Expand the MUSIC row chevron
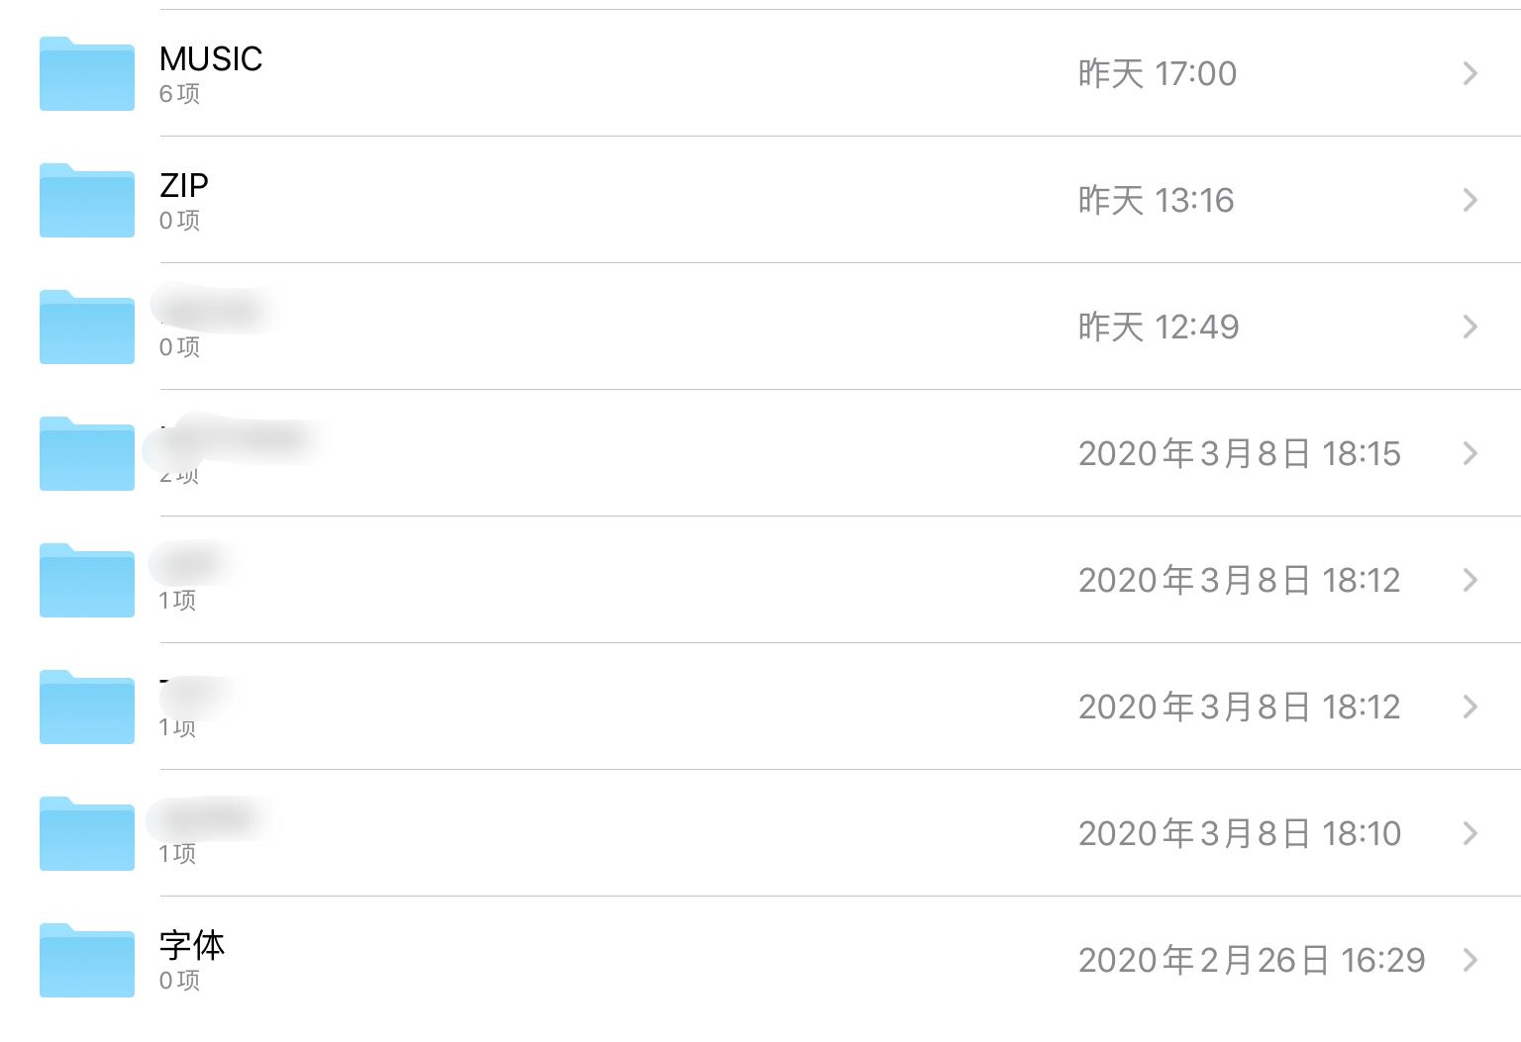 [x=1470, y=73]
